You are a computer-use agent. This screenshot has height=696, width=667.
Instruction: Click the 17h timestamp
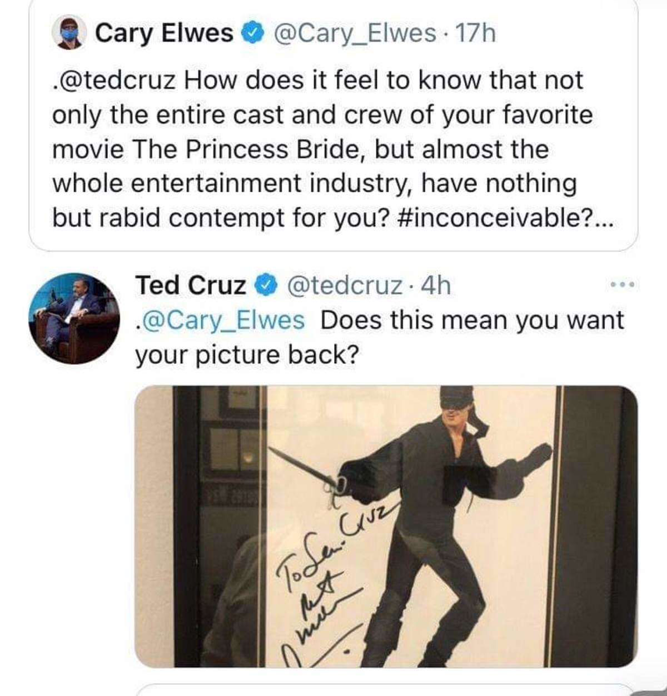click(475, 33)
